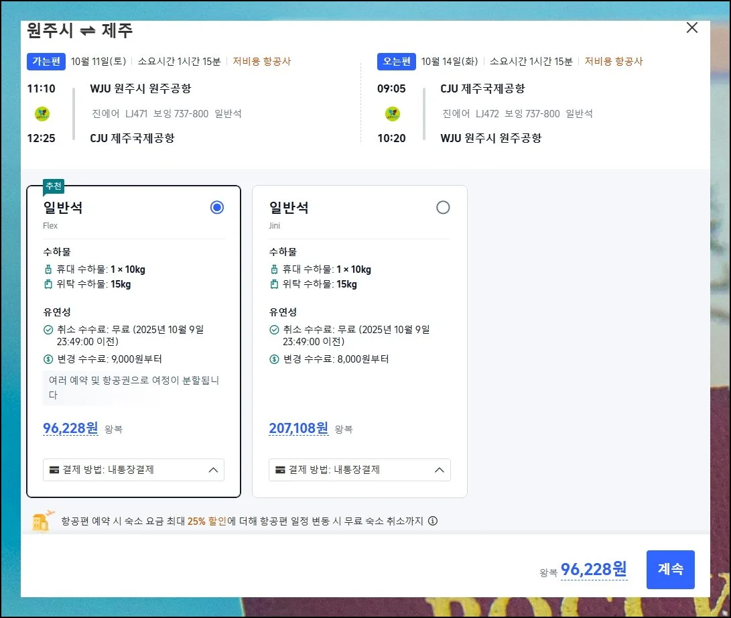
Task: Click info icon beside accommodation discount notice
Action: [433, 521]
